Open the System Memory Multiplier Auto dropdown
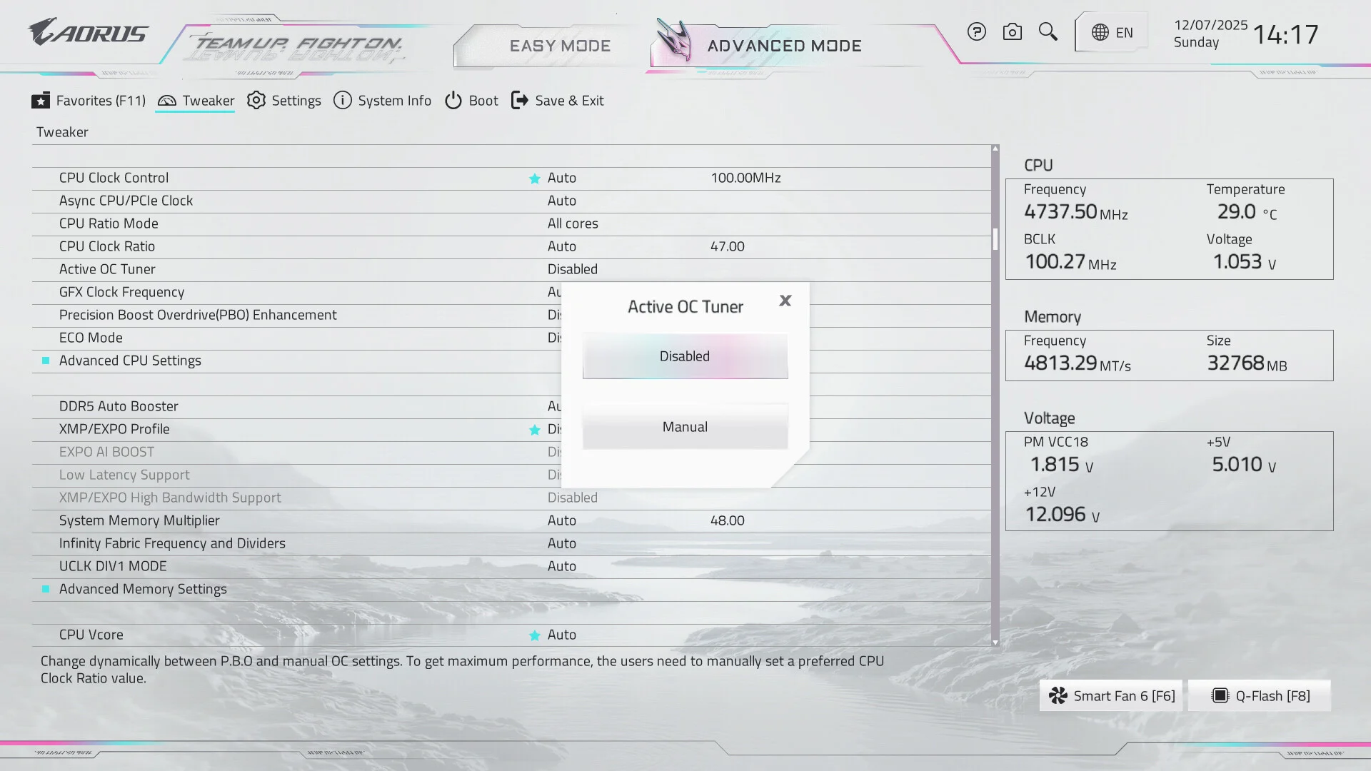This screenshot has width=1371, height=771. (562, 520)
